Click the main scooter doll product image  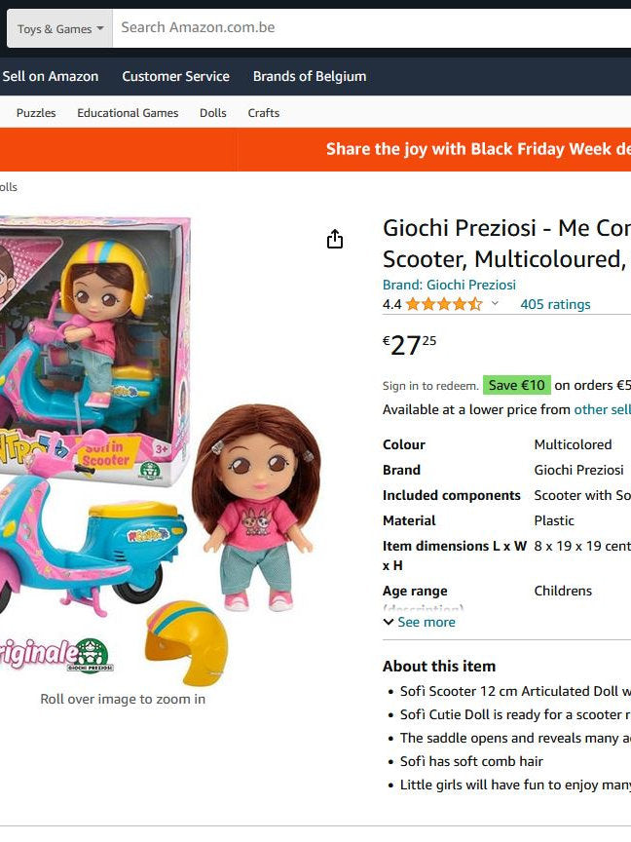(x=146, y=439)
